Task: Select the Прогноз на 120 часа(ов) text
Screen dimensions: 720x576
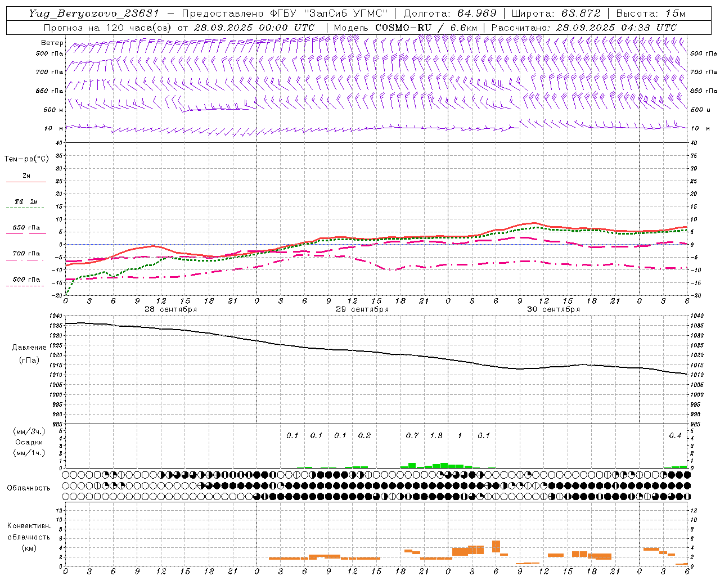Action: [x=109, y=28]
